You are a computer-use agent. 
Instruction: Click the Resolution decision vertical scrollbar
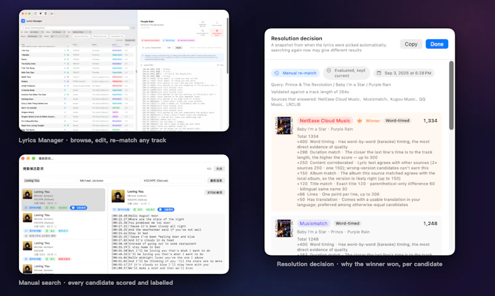[451, 96]
